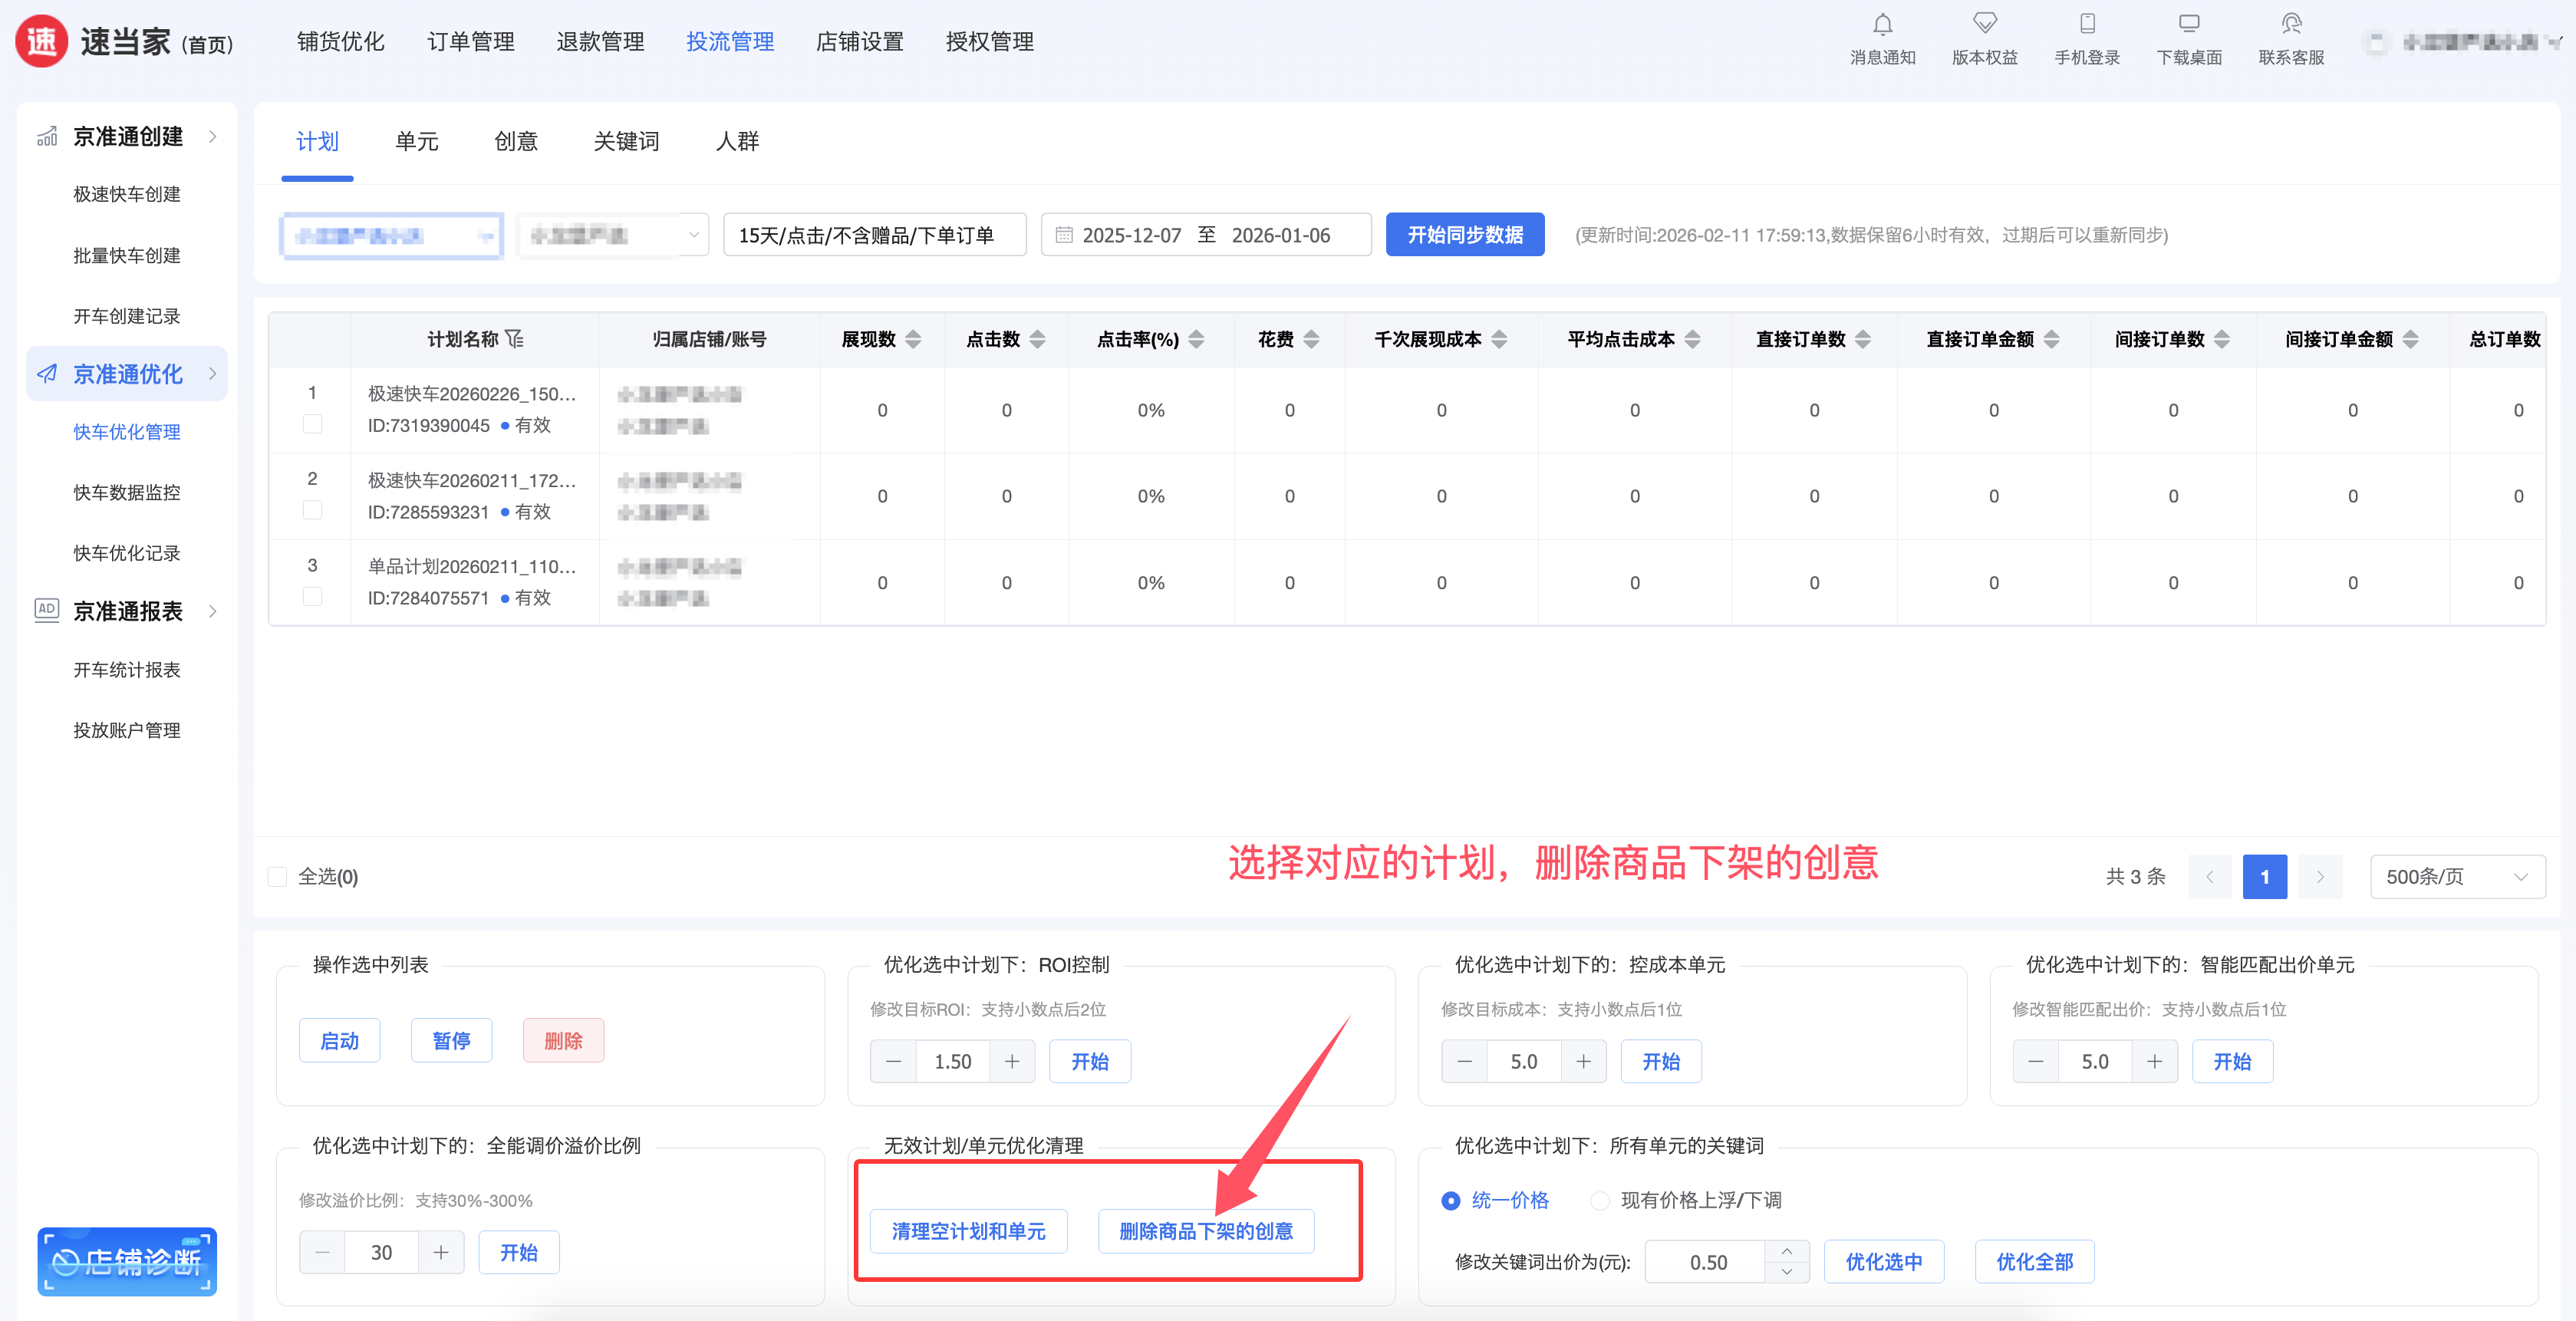Check the checkbox for plan row 1

coord(312,424)
